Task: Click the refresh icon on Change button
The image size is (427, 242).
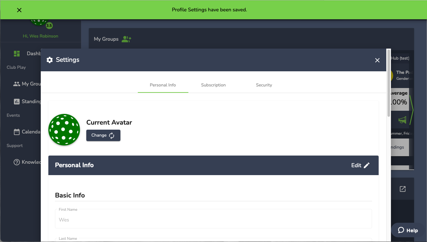Action: pyautogui.click(x=112, y=135)
